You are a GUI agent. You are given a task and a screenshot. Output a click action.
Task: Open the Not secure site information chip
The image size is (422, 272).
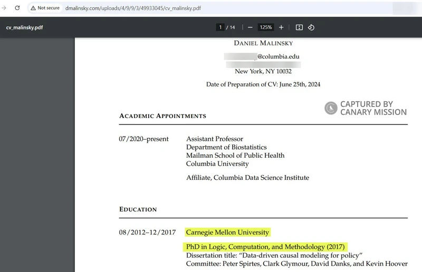[45, 8]
